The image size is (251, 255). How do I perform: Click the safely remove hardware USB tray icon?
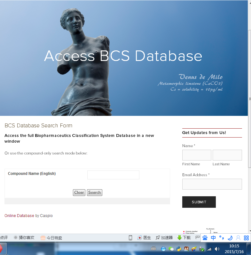click(x=202, y=249)
